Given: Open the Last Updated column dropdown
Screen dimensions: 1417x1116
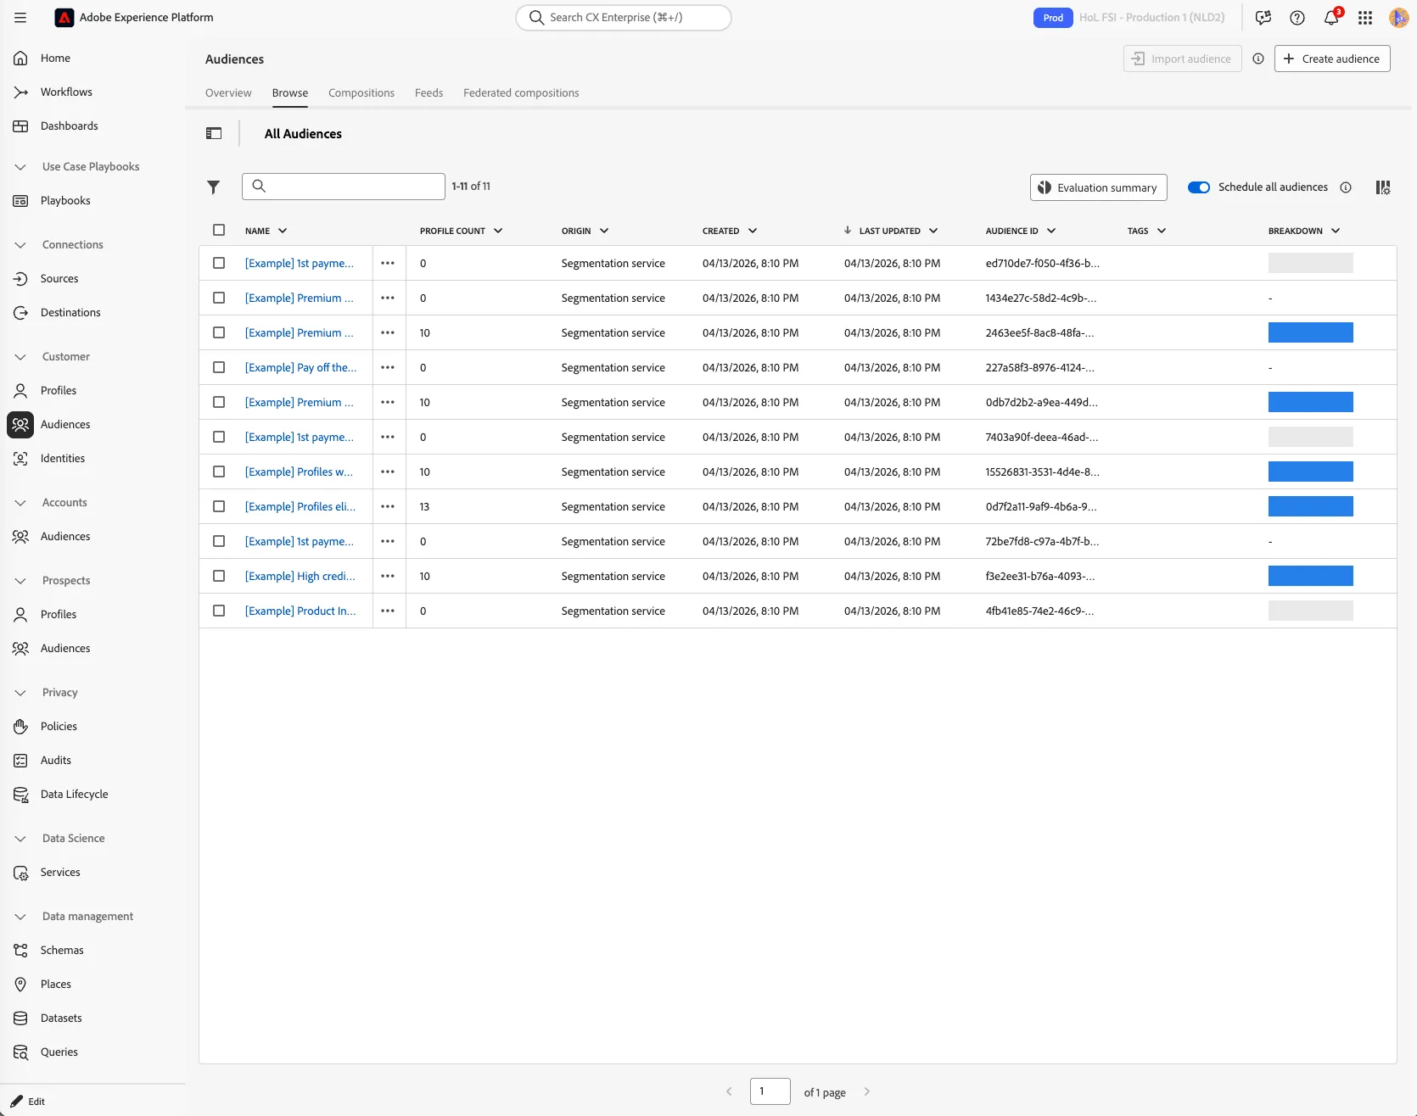Looking at the screenshot, I should coord(933,231).
